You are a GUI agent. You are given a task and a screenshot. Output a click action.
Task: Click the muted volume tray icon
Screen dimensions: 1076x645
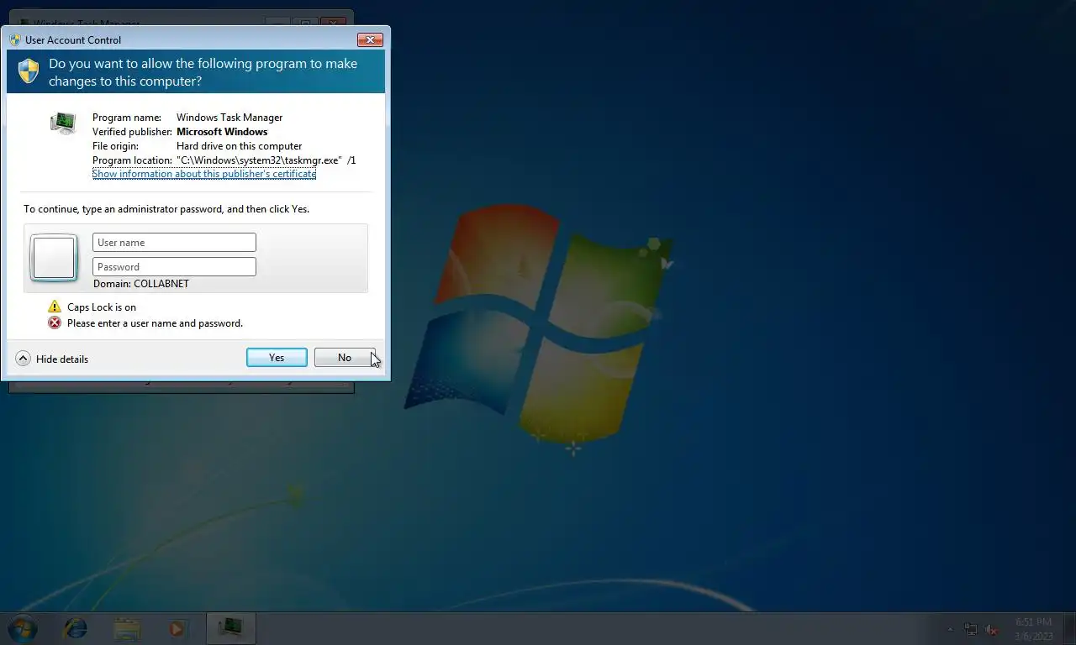pos(992,629)
